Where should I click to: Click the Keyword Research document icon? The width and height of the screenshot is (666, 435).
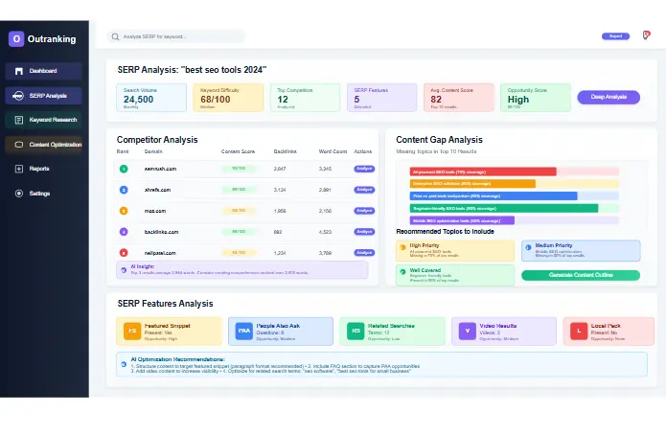point(19,120)
